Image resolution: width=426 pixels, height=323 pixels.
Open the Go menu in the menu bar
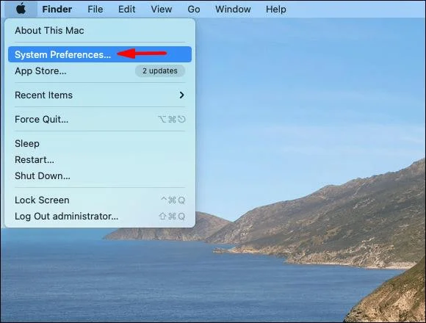194,10
